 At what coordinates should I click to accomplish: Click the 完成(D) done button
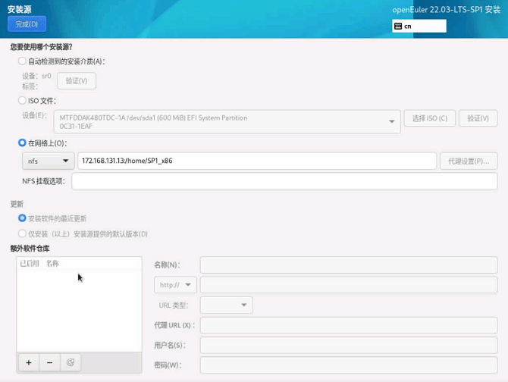(x=27, y=24)
